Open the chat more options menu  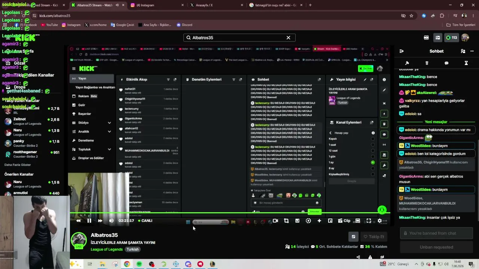pos(472,51)
